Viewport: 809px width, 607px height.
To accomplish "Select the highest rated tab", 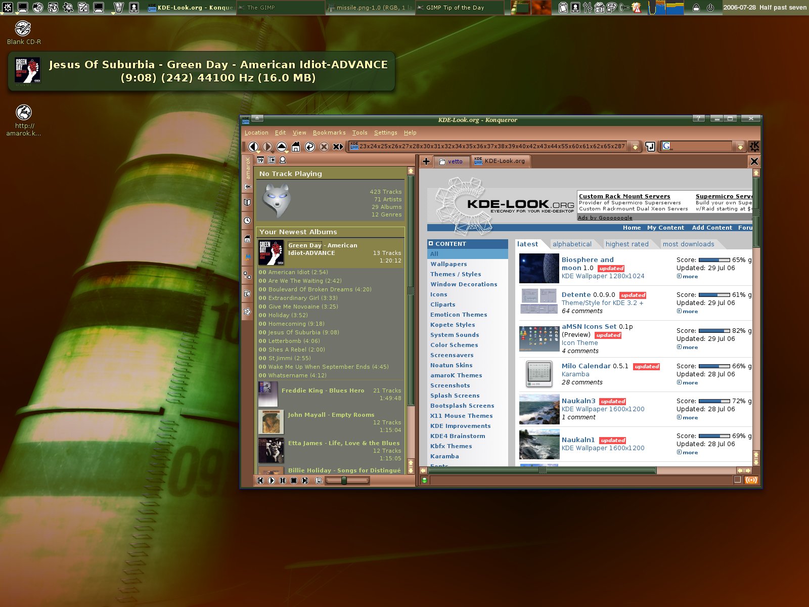I will click(627, 244).
